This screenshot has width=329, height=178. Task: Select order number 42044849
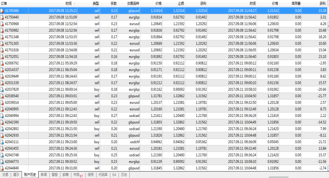12,168
